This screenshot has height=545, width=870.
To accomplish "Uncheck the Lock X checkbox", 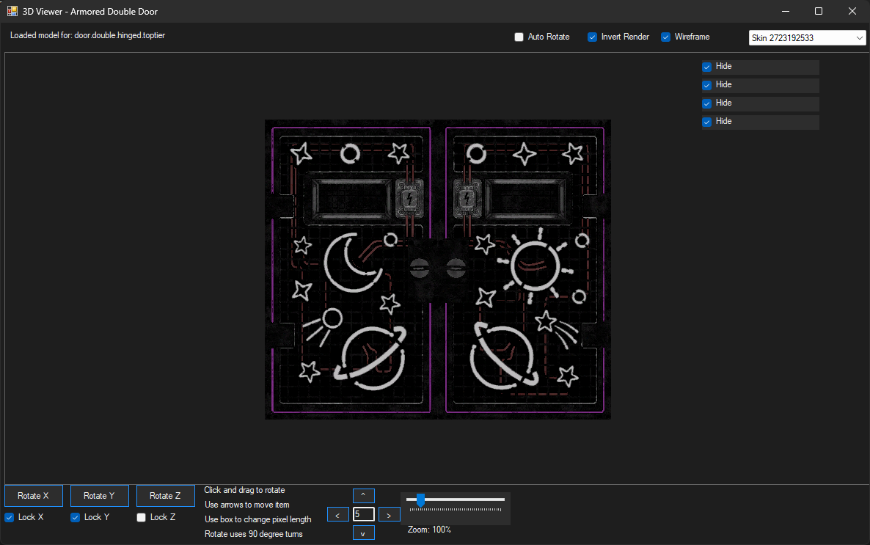I will [10, 517].
